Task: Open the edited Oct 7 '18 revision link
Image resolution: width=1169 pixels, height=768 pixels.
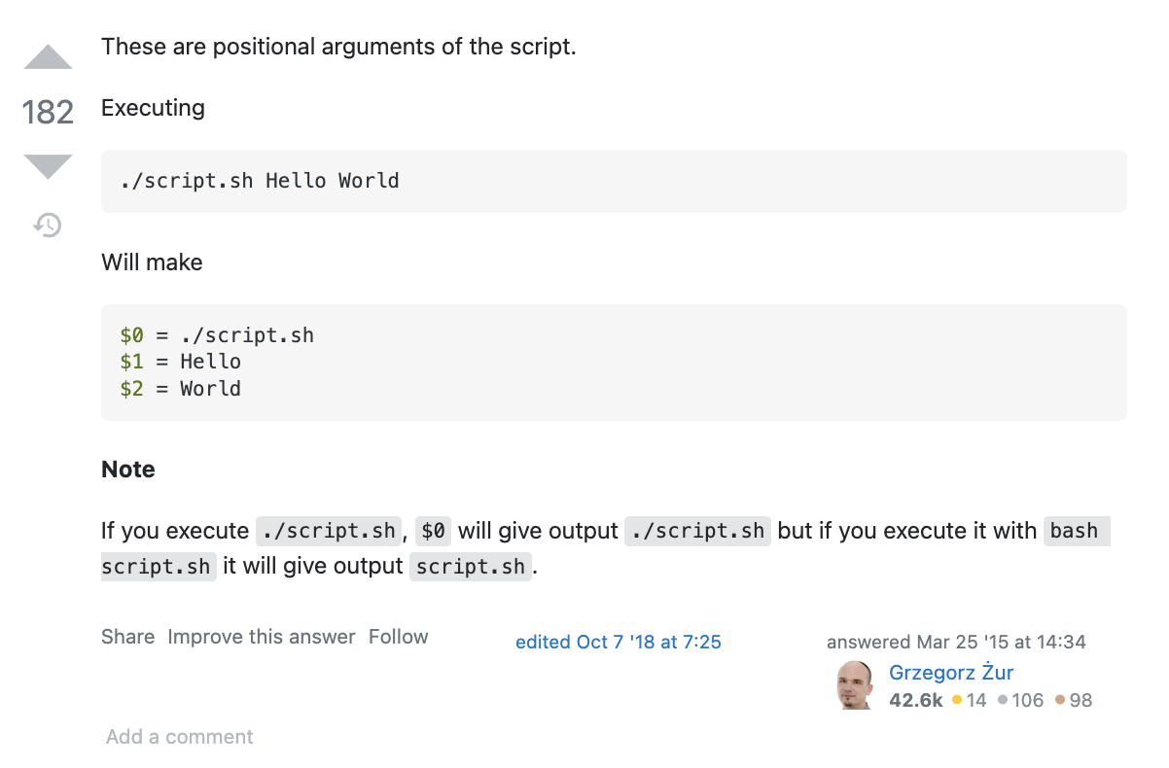Action: tap(619, 642)
